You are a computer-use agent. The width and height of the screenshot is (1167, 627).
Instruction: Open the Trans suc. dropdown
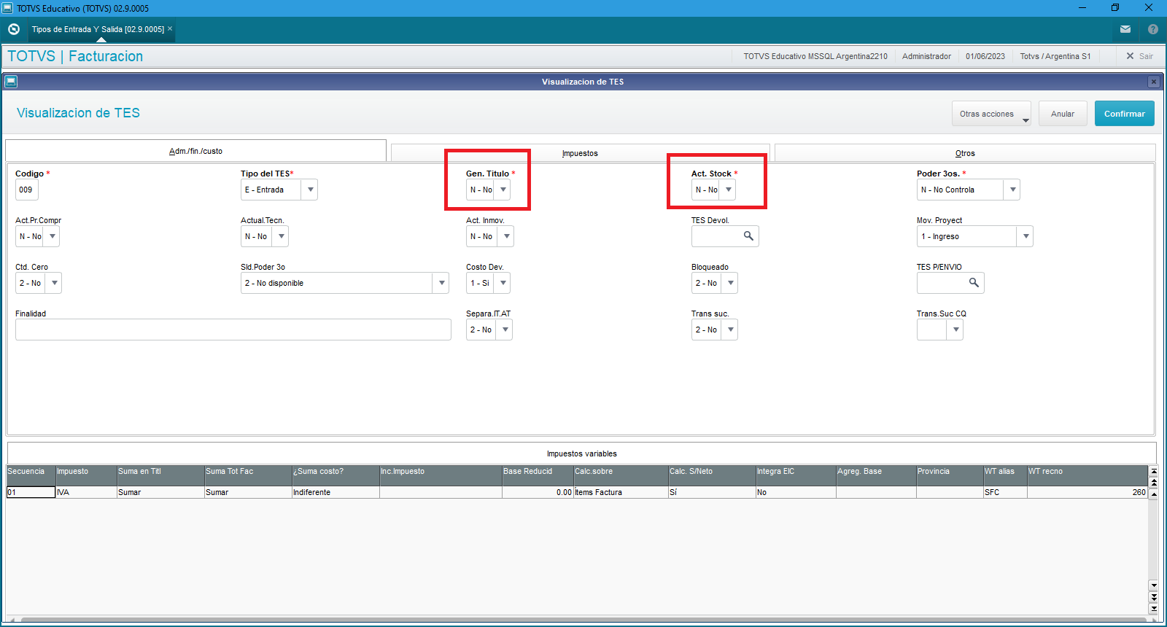pos(715,330)
